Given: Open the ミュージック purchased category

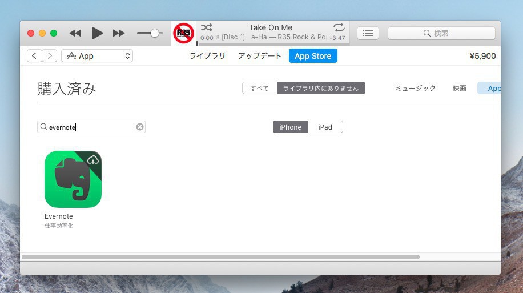Looking at the screenshot, I should pyautogui.click(x=415, y=88).
